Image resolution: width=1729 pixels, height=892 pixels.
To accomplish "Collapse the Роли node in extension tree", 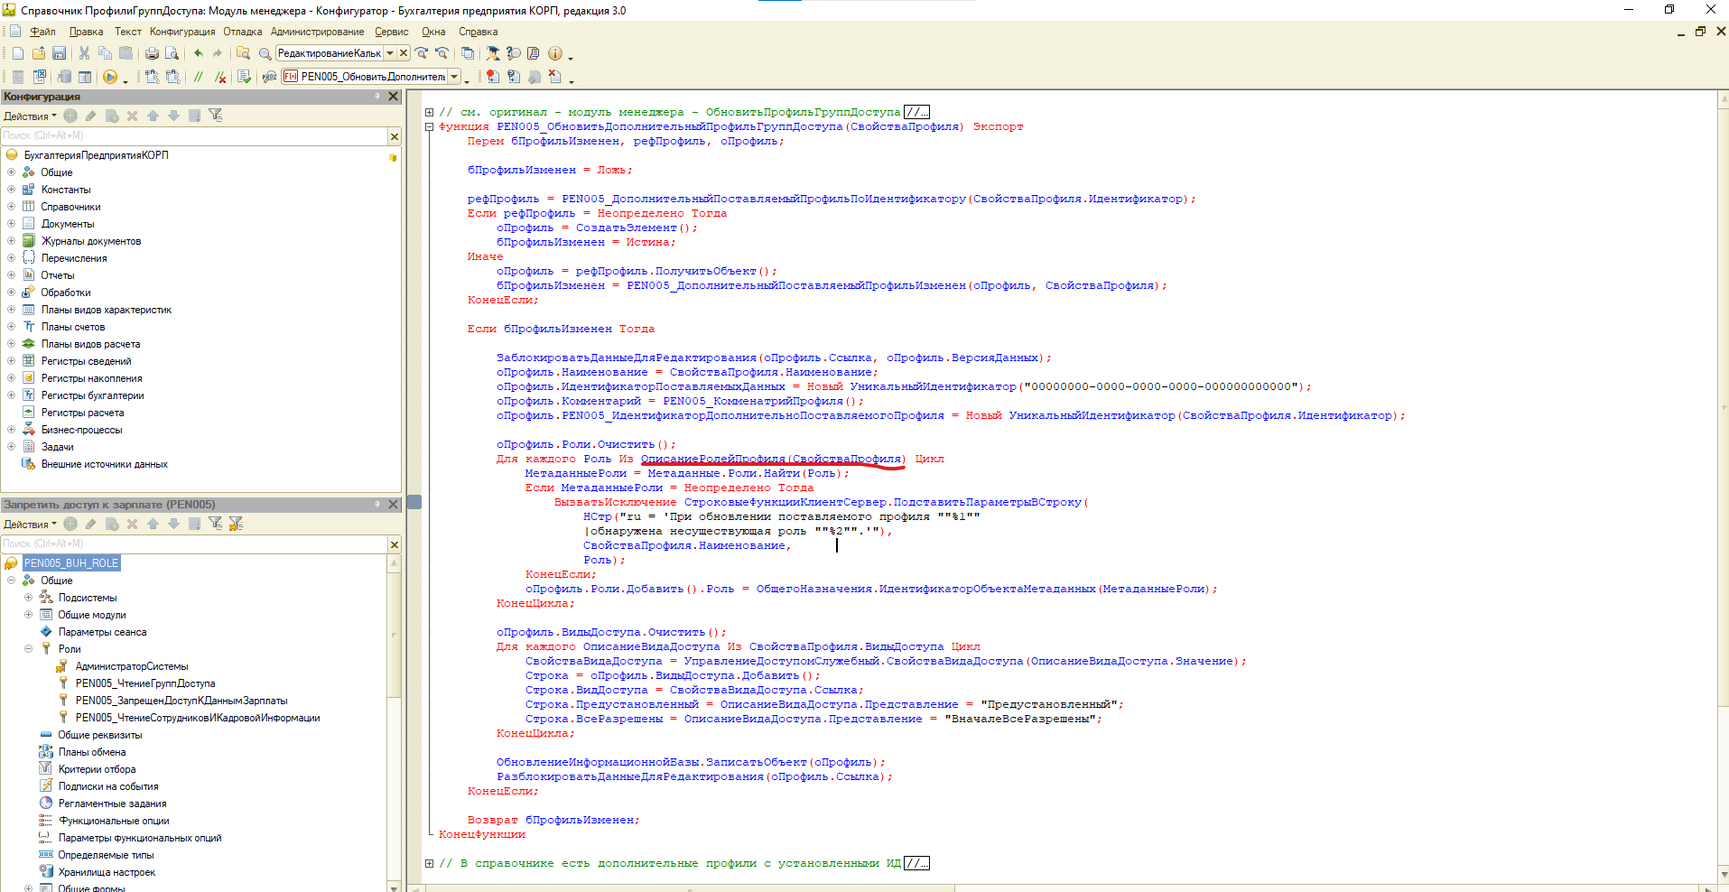I will click(x=28, y=649).
